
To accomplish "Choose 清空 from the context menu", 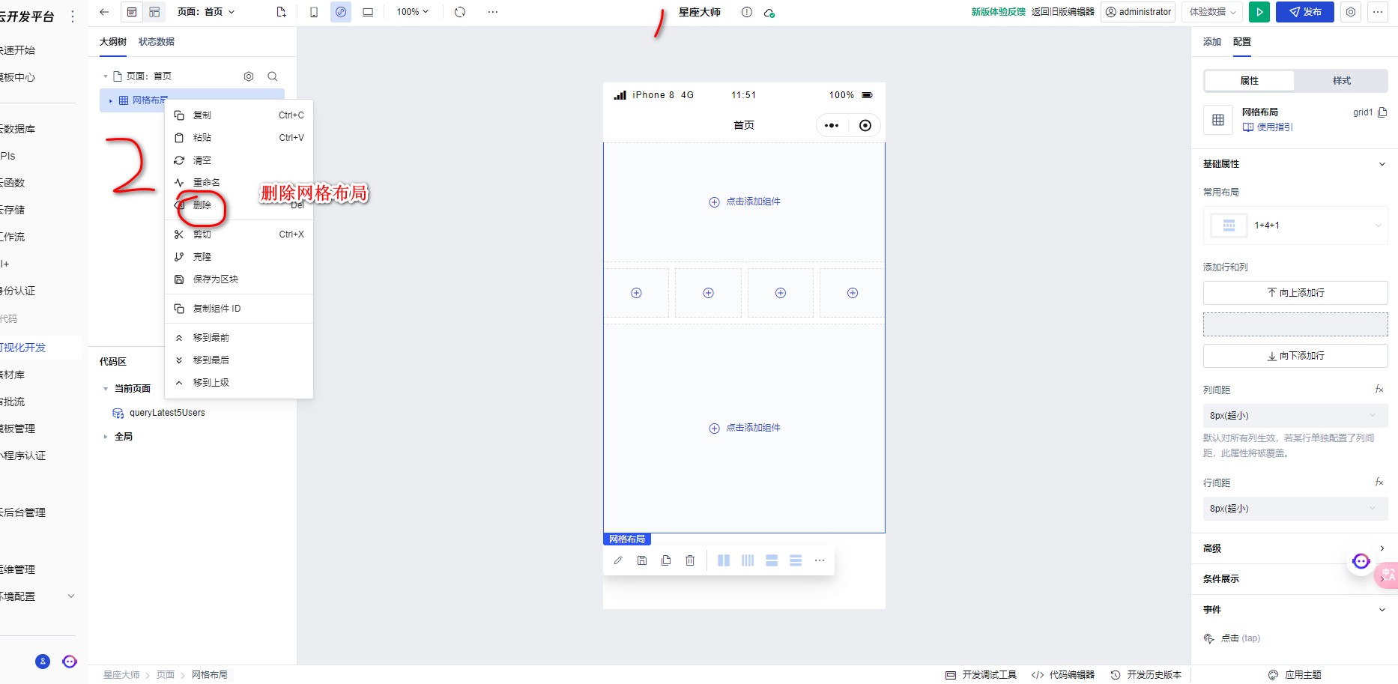I will 239,160.
